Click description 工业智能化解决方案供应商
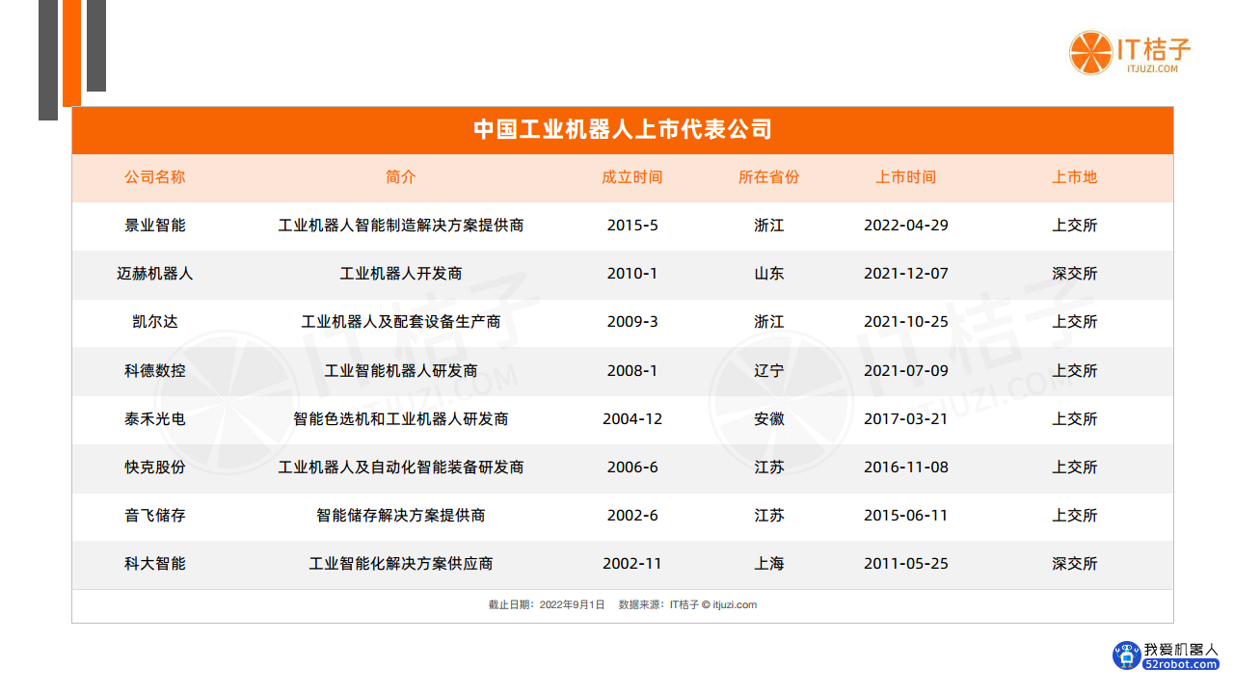 401,564
